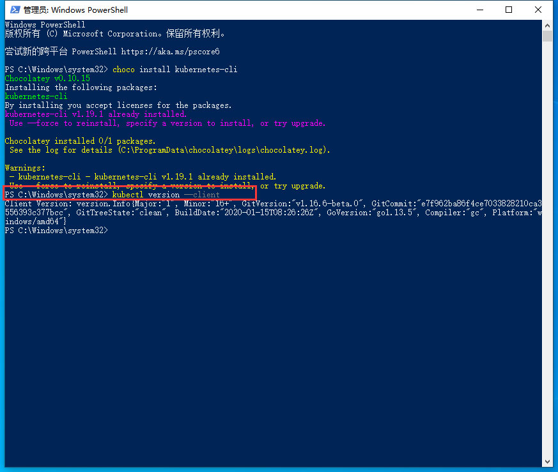
Task: Click the 'choco install kubernetes-cli' command text
Action: [x=174, y=69]
